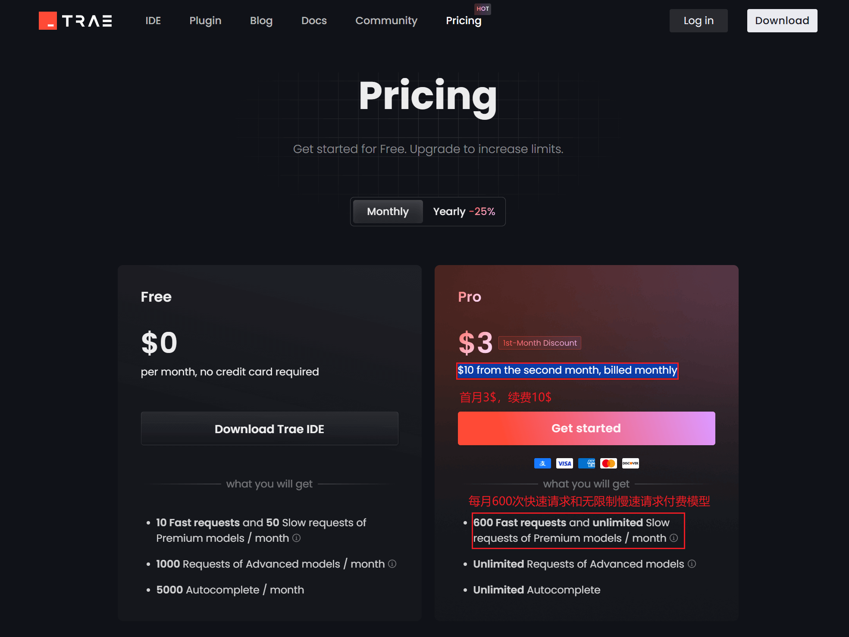Viewport: 849px width, 637px height.
Task: Open info icon beside 1000 Requests line
Action: tap(392, 564)
